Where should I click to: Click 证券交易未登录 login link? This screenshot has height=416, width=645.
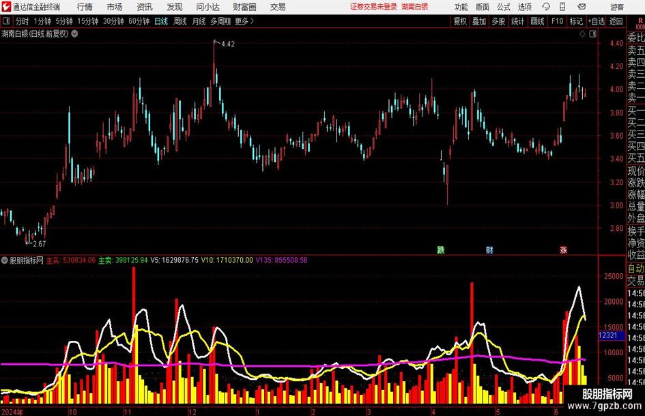click(373, 7)
